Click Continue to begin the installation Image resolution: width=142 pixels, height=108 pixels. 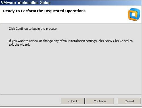(100, 101)
